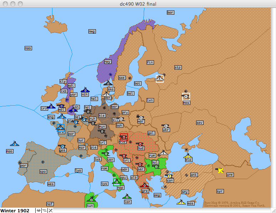Select the 'spa' Spain province label
Screen dimensions: 276x213
point(43,172)
